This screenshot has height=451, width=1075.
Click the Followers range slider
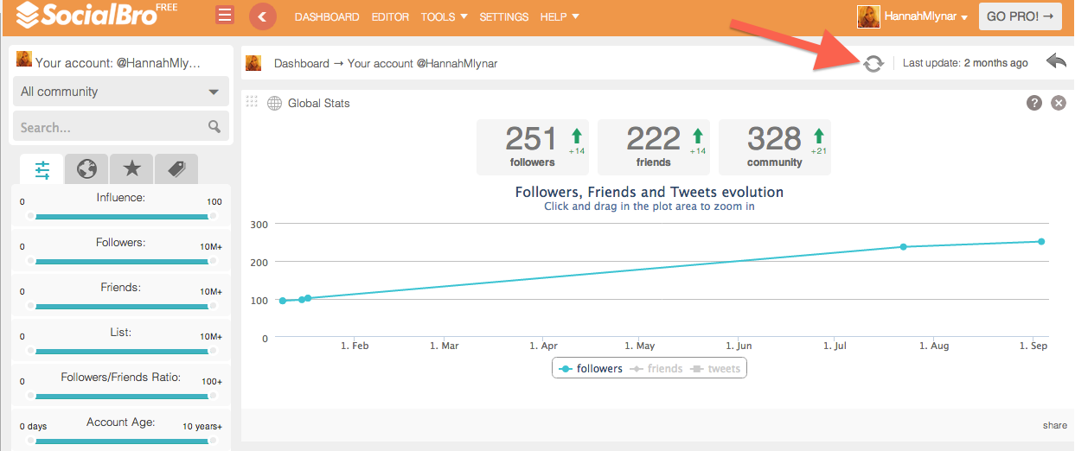[121, 261]
